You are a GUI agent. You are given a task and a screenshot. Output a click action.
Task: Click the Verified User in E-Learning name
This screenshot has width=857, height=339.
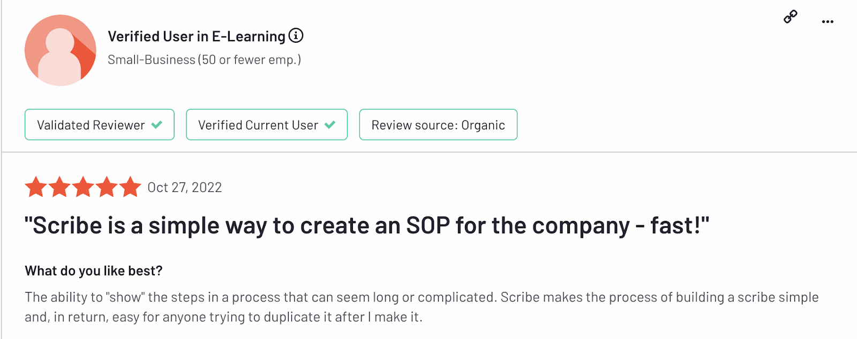197,36
